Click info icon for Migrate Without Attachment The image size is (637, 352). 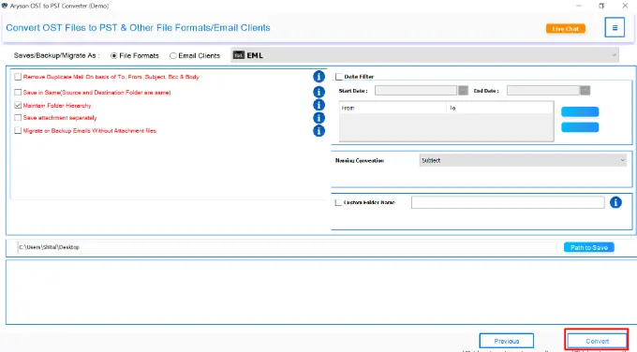pyautogui.click(x=318, y=131)
